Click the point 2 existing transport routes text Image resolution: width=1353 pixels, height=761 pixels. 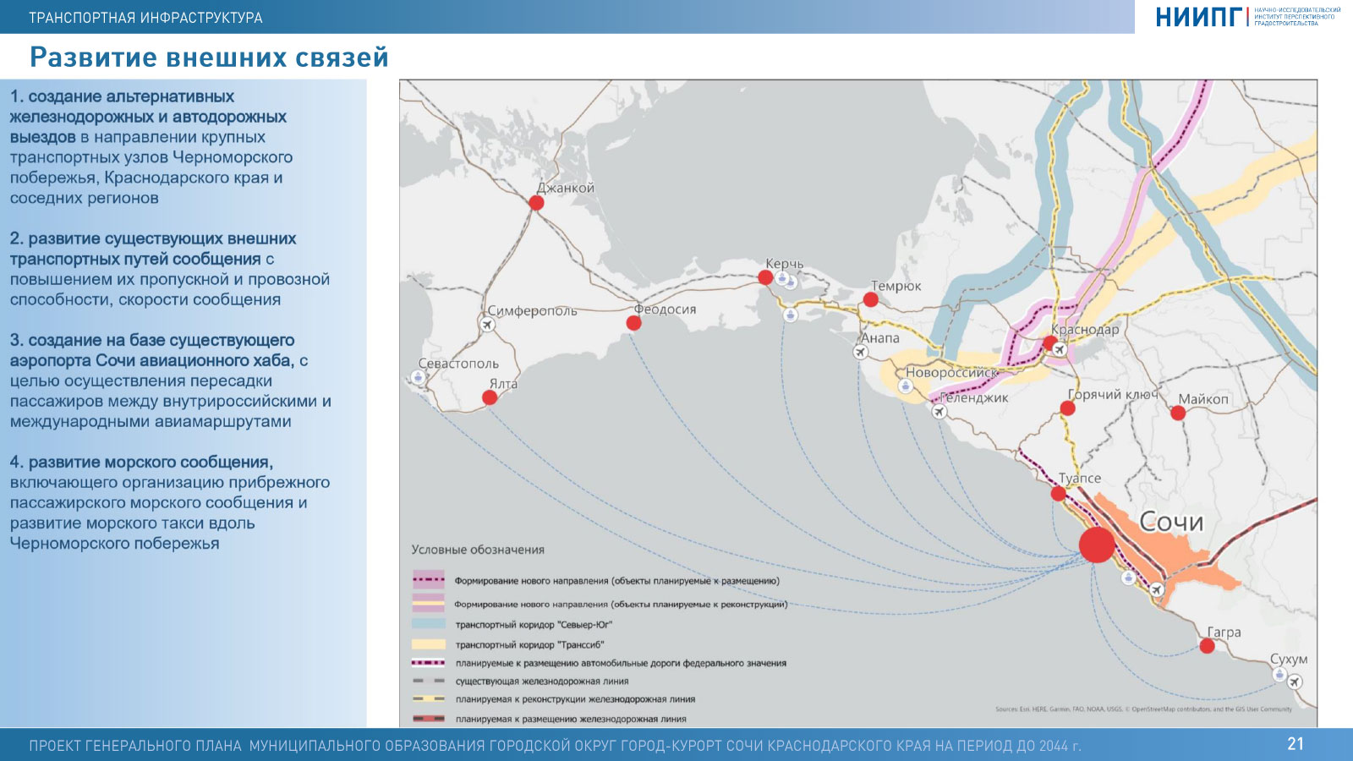(x=170, y=269)
